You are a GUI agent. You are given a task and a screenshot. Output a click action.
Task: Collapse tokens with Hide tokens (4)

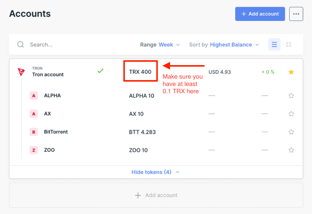pyautogui.click(x=156, y=172)
